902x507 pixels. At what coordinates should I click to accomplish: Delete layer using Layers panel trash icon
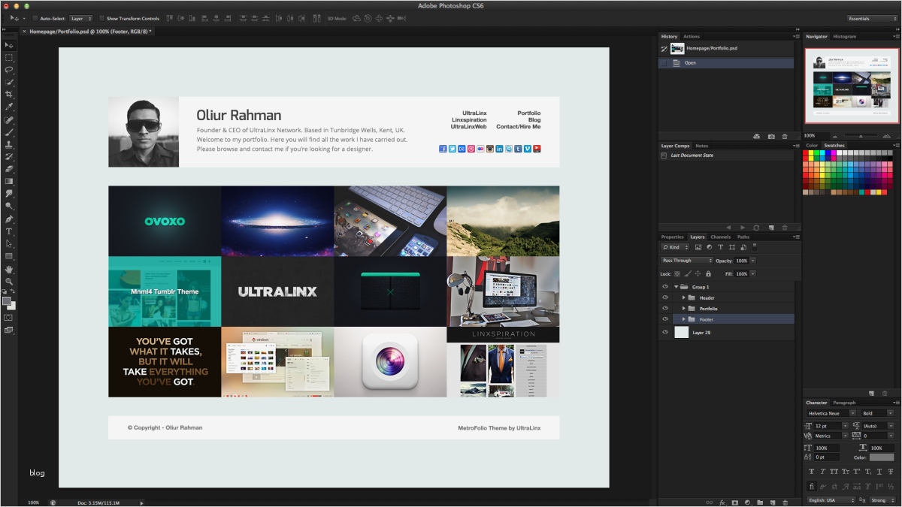[x=785, y=502]
